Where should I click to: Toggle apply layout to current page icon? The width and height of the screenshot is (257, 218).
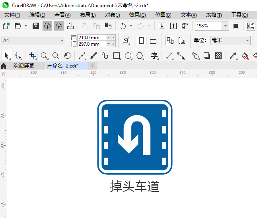coord(182,41)
